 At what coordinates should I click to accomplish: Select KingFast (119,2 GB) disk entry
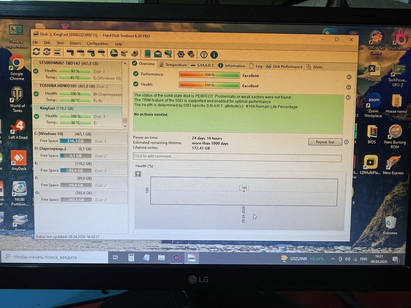[x=78, y=116]
